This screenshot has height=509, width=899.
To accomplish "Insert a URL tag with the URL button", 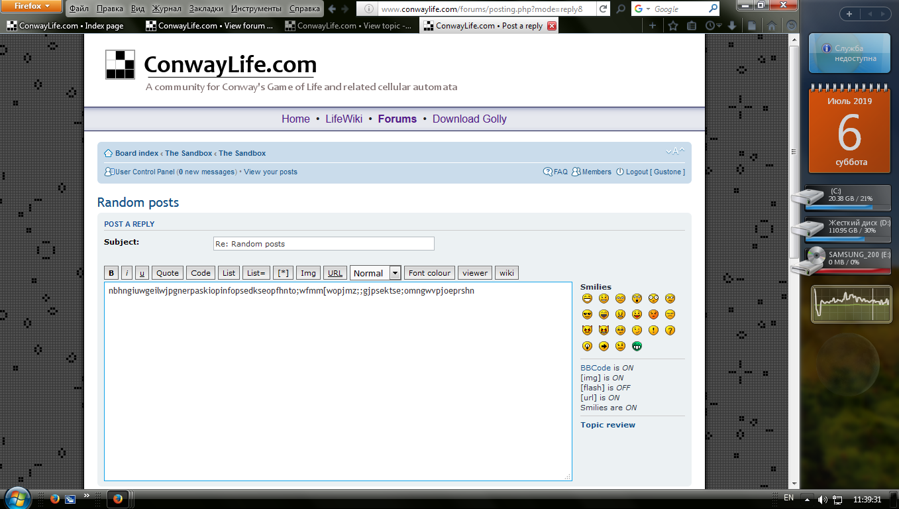I will [335, 273].
